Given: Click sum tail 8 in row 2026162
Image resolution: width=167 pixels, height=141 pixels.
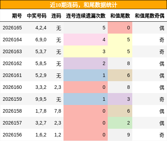Looking at the screenshot, I should (120, 63).
